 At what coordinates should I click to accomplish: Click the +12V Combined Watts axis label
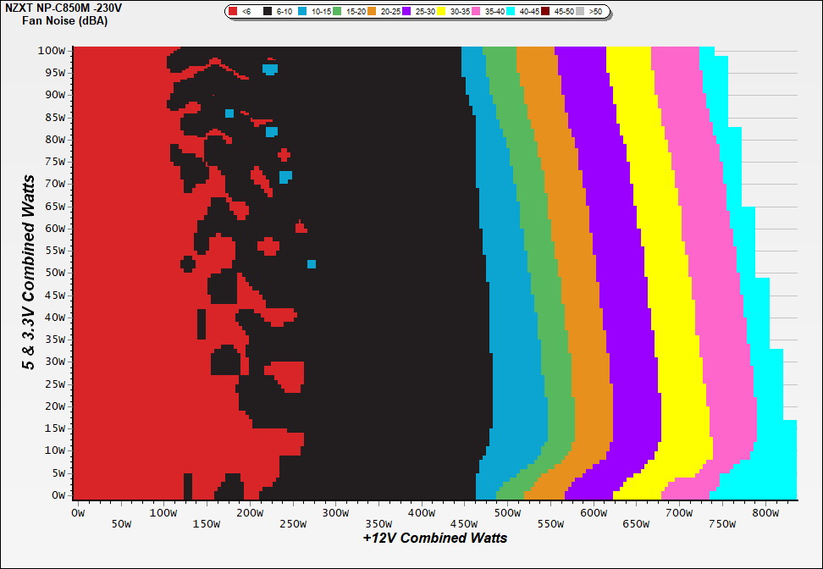click(434, 538)
